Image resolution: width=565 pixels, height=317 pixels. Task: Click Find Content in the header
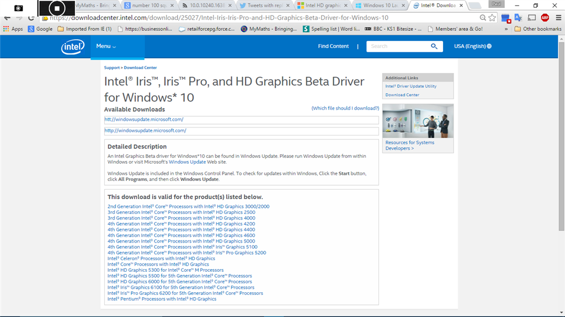click(x=333, y=46)
